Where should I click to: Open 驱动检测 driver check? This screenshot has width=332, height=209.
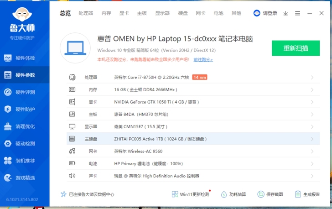[25, 143]
